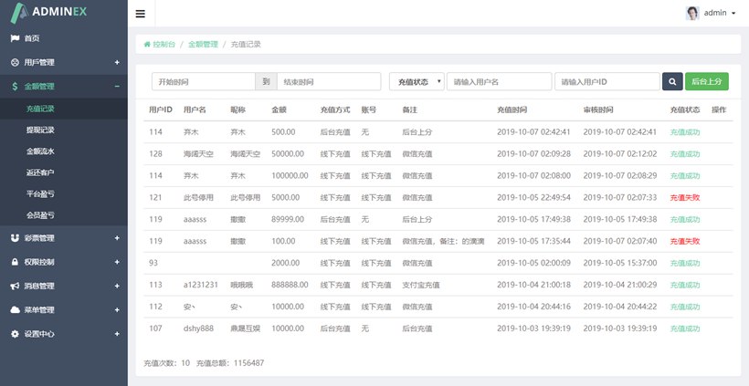Click the lock icon for 权限控制

coord(15,262)
